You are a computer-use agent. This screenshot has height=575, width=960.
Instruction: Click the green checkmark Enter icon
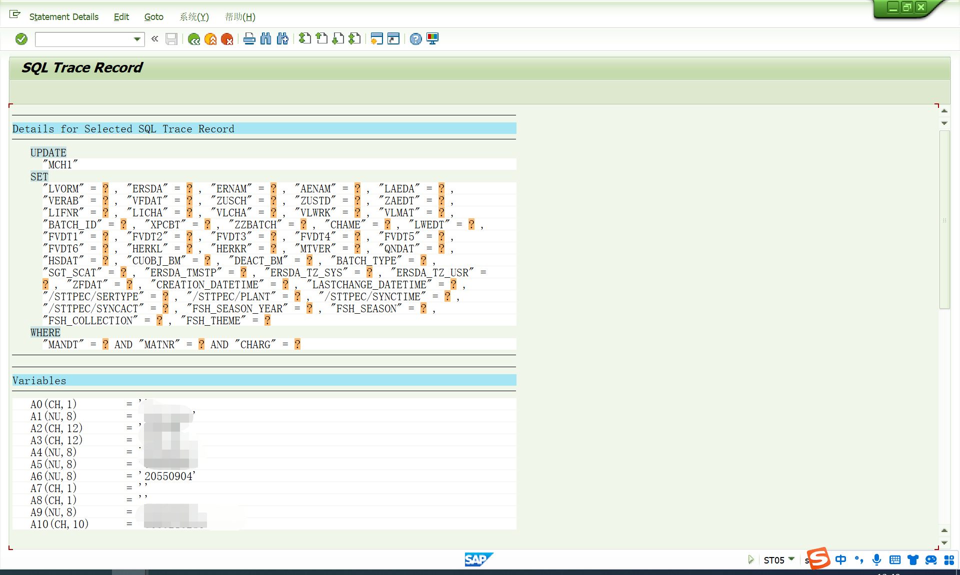pyautogui.click(x=21, y=39)
